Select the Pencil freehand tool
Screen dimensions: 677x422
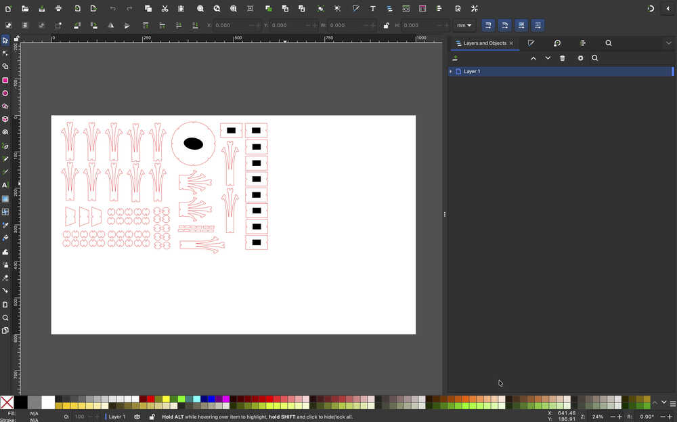click(5, 159)
